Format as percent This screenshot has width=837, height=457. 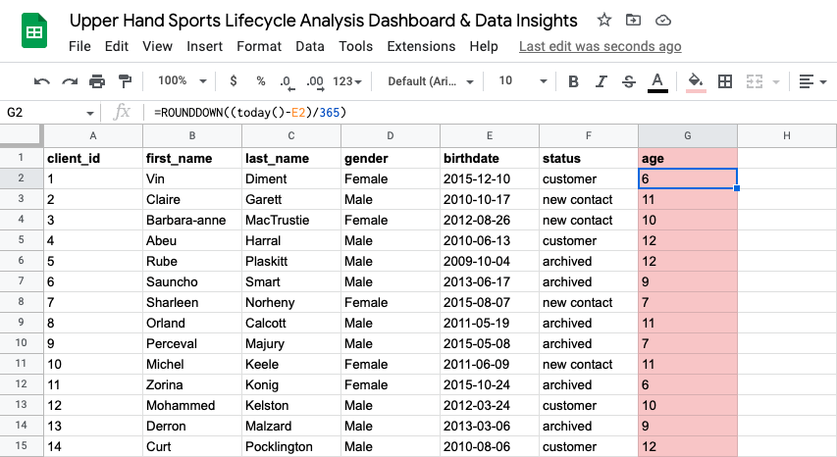pos(260,81)
